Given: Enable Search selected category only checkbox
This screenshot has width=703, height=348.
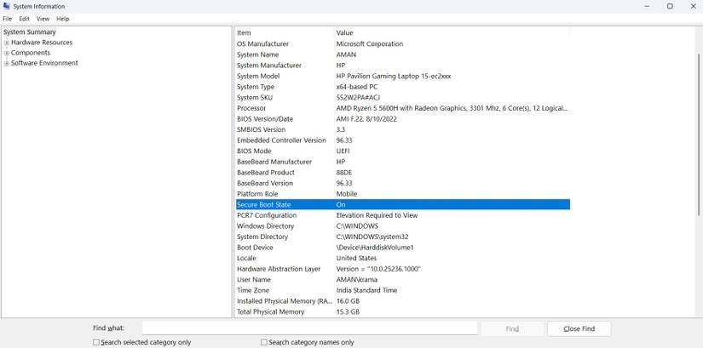Looking at the screenshot, I should click(x=96, y=342).
